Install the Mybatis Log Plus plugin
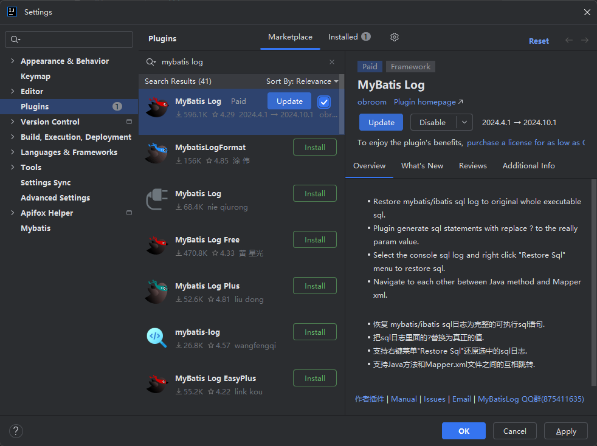This screenshot has height=446, width=597. click(x=314, y=286)
